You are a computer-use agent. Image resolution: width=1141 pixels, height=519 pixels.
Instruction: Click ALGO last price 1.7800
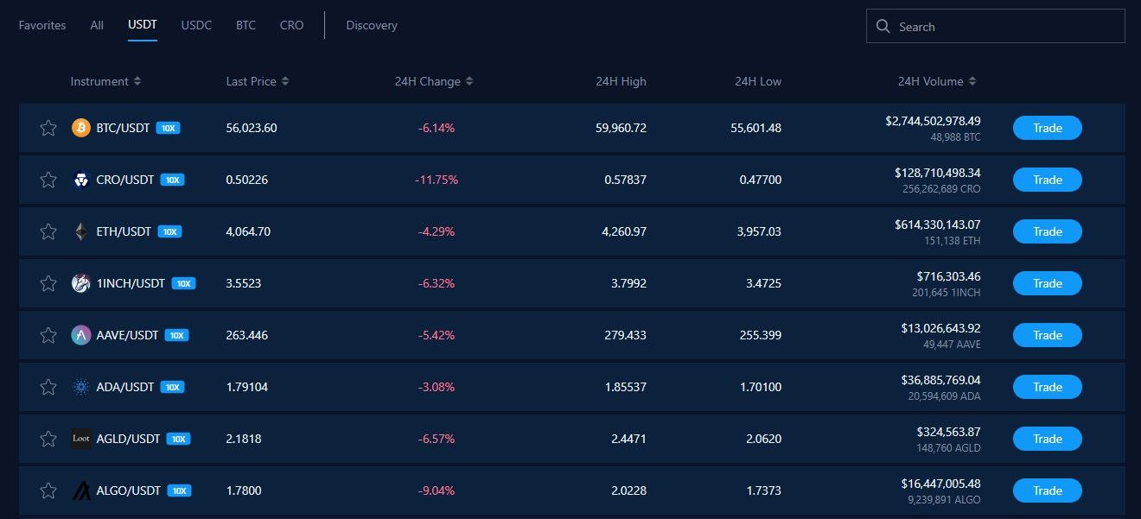[x=244, y=491]
